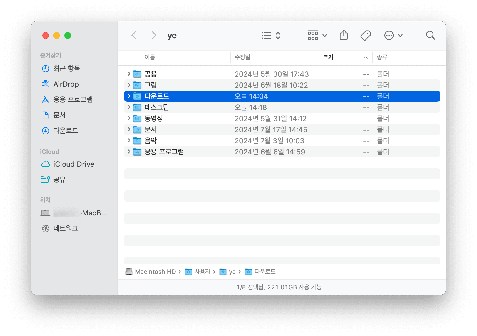The image size is (477, 336).
Task: Click the green fullscreen window button
Action: point(68,36)
